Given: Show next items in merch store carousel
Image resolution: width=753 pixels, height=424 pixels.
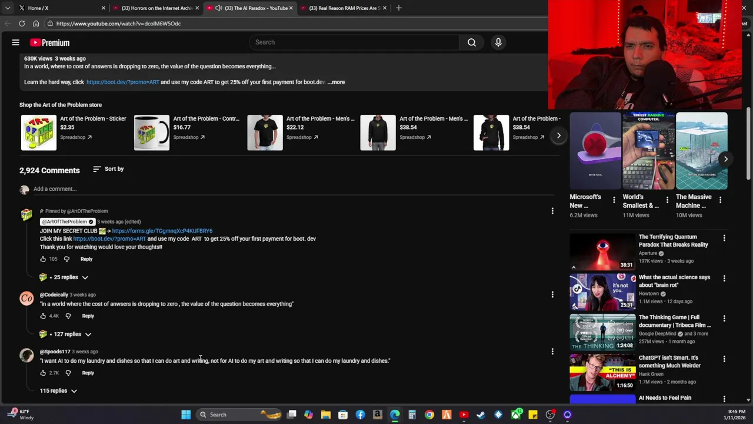Looking at the screenshot, I should 559,135.
